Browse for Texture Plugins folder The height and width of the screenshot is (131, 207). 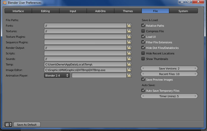pyautogui.click(x=129, y=37)
